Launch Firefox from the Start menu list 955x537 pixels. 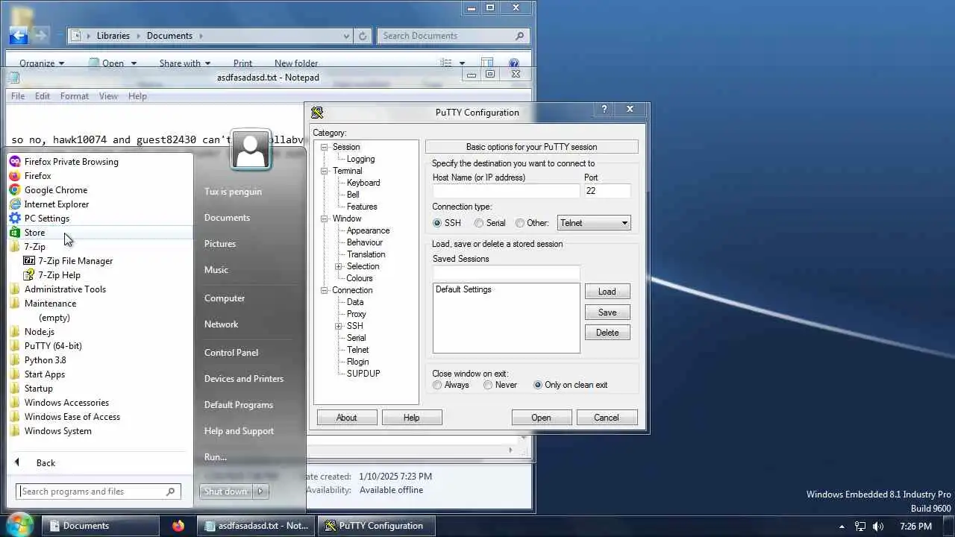[x=37, y=176]
